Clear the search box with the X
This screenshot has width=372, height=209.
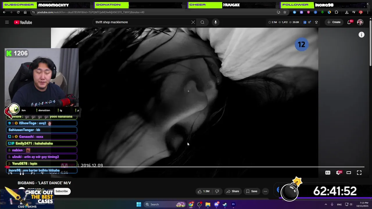(193, 22)
